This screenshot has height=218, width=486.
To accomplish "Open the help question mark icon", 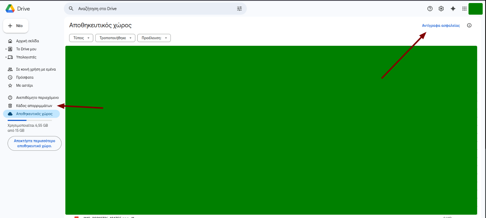I will [x=430, y=9].
